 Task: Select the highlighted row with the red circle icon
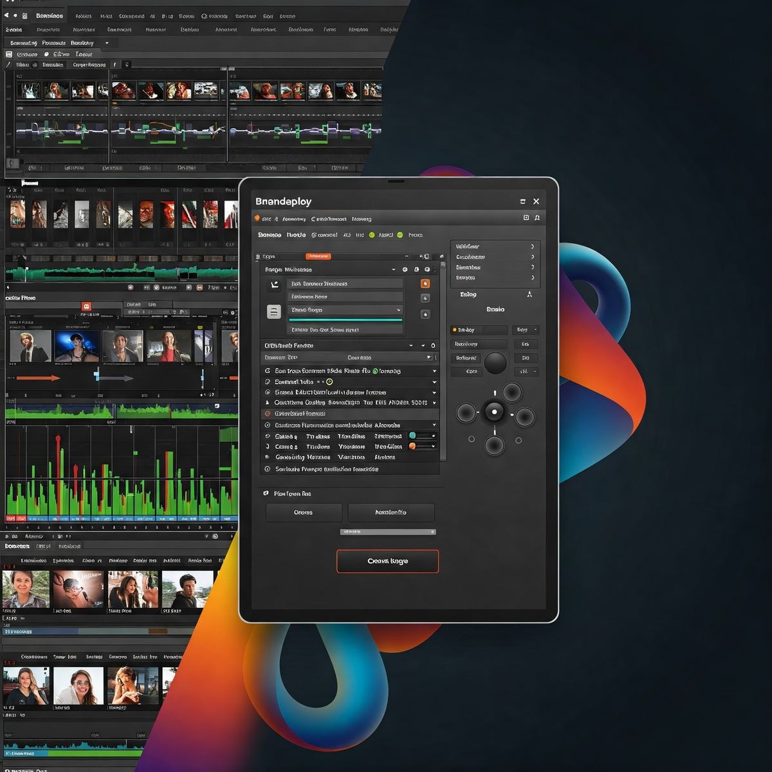pyautogui.click(x=349, y=414)
